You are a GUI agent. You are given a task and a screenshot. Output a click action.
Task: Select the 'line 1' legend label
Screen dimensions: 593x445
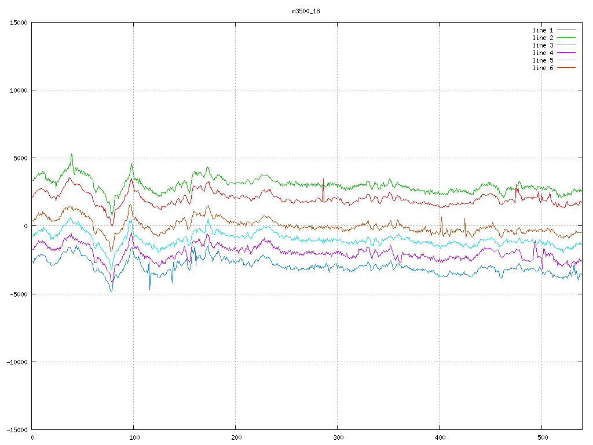[x=543, y=30]
